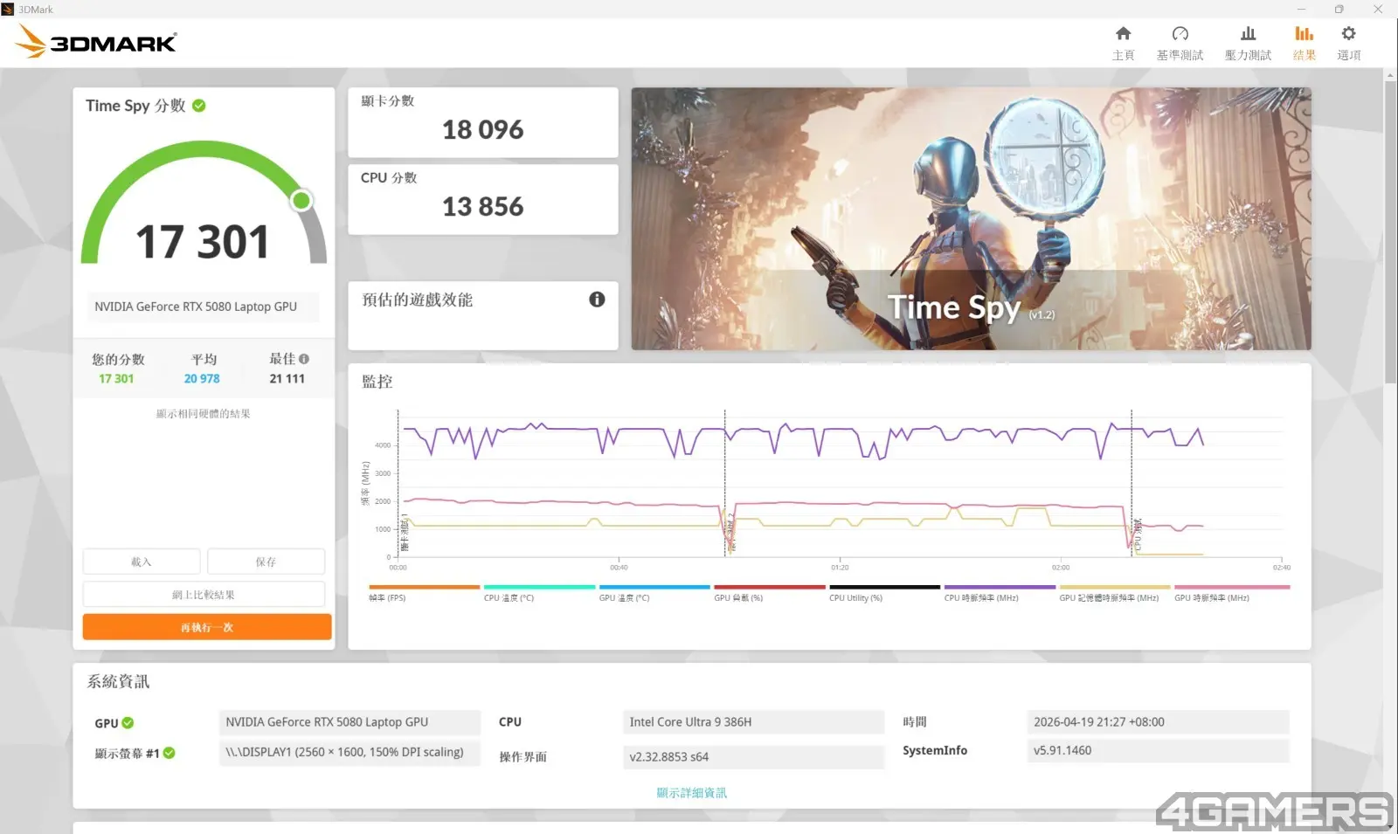Click the green check beside 顯示螢幕 #1
1398x834 pixels.
pos(169,753)
